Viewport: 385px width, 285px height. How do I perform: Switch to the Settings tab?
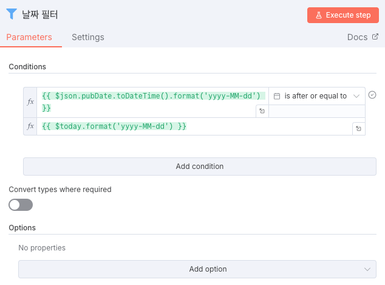(x=88, y=37)
